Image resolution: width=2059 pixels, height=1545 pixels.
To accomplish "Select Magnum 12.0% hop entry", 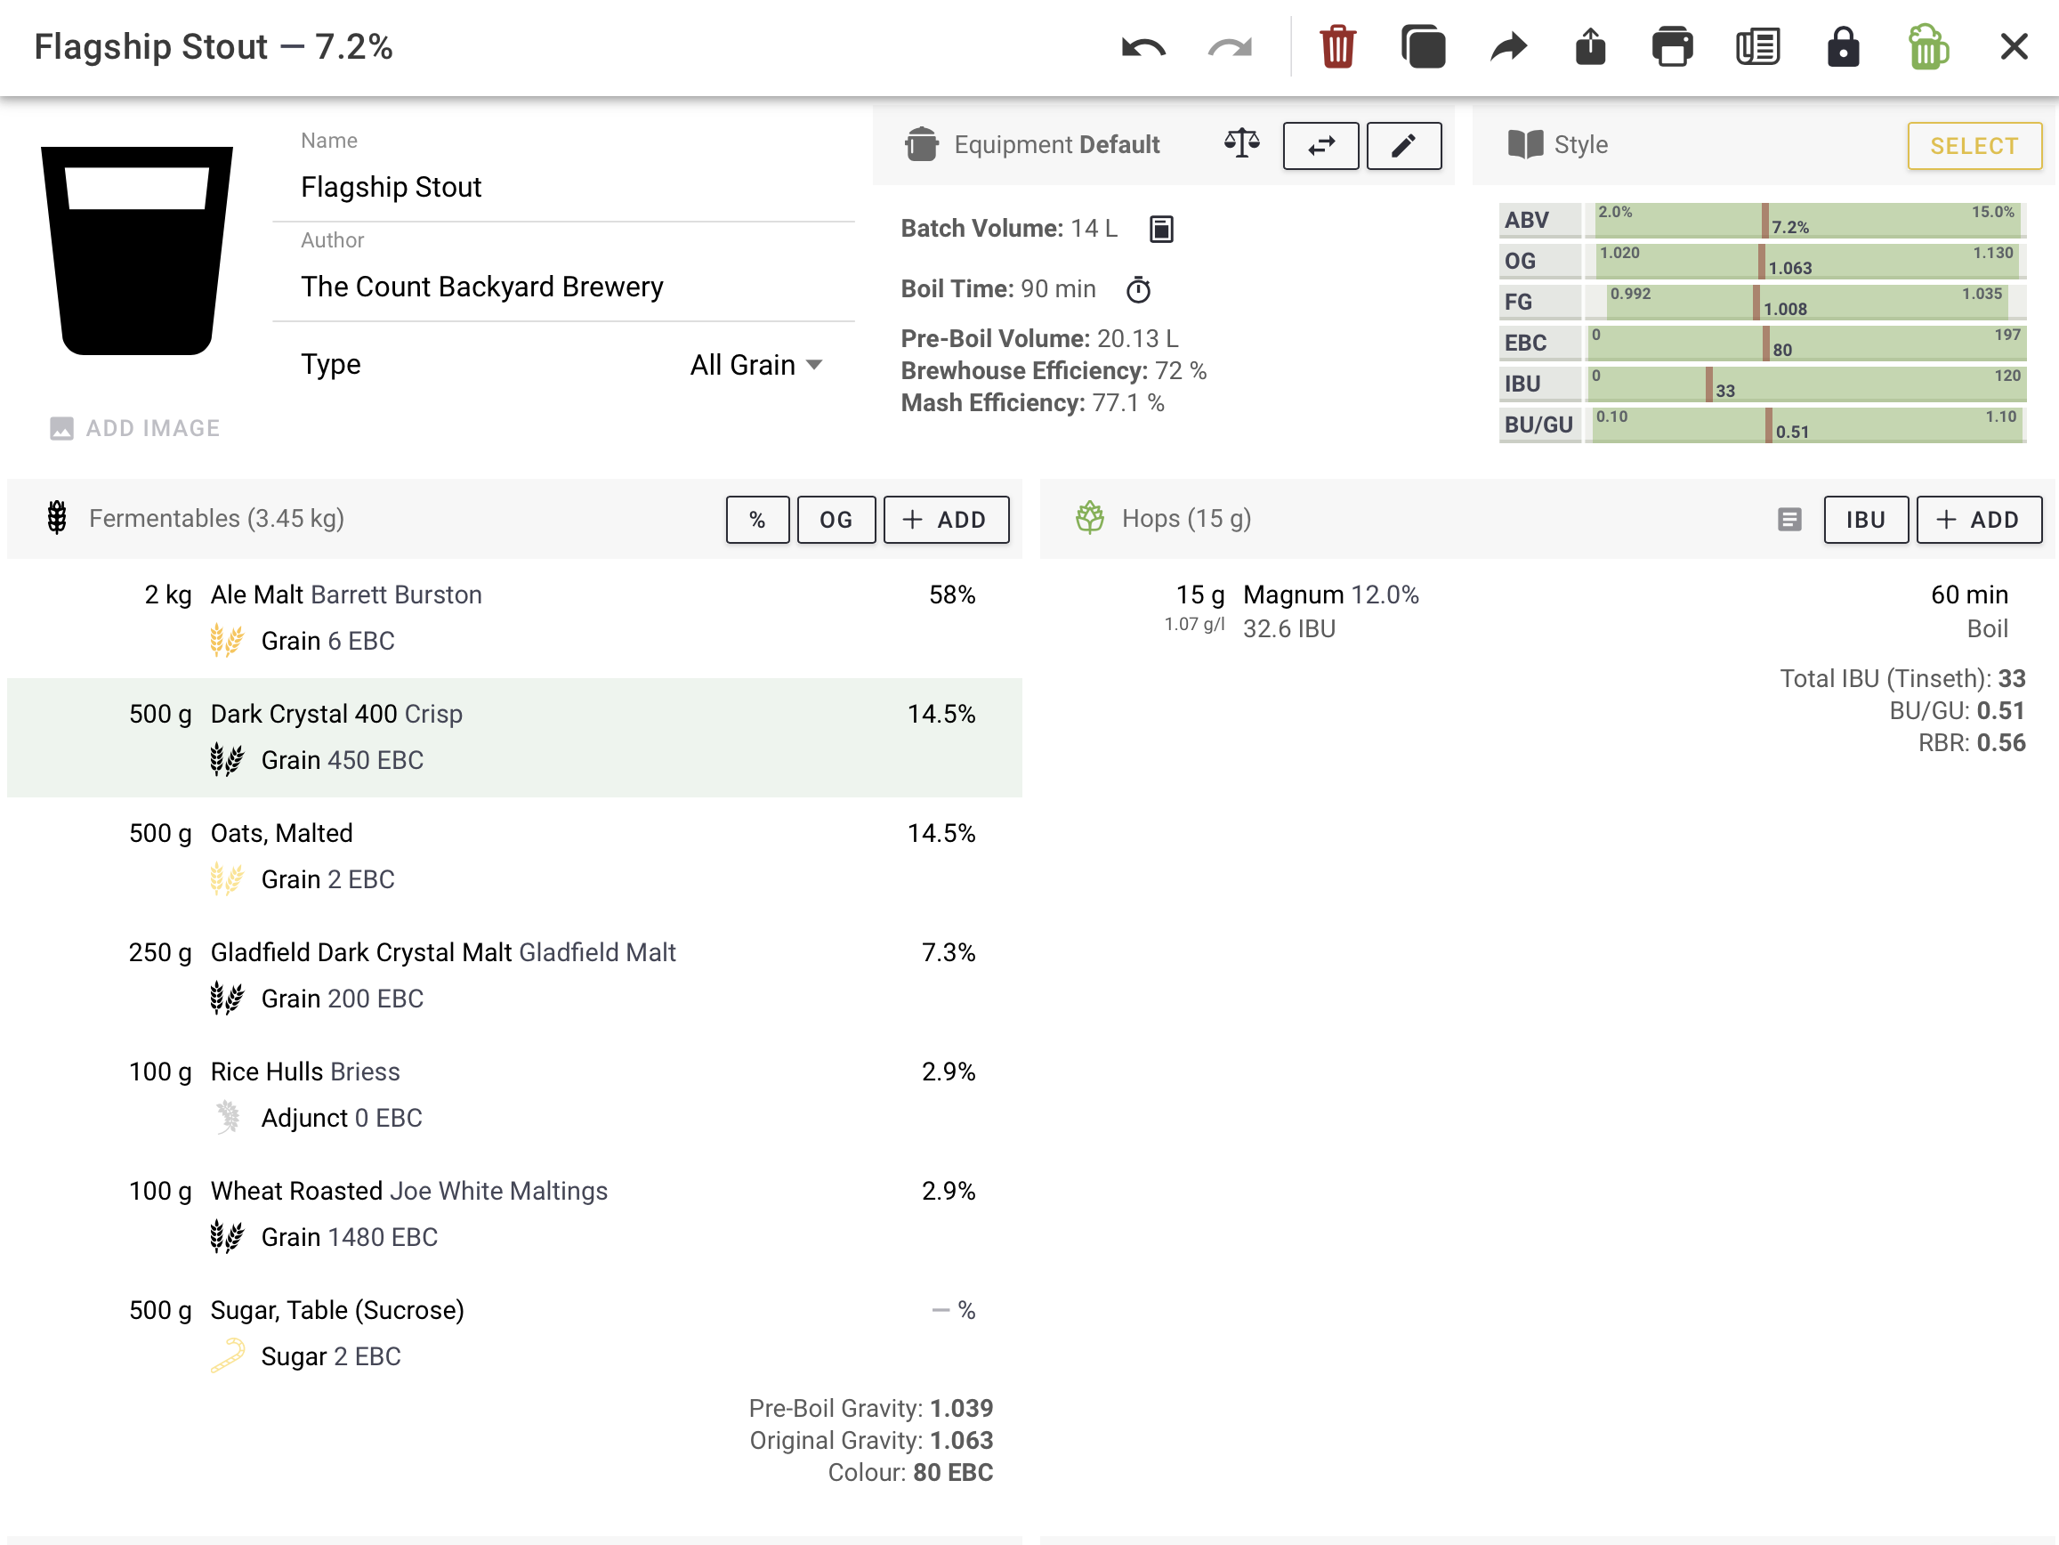I will point(1329,596).
